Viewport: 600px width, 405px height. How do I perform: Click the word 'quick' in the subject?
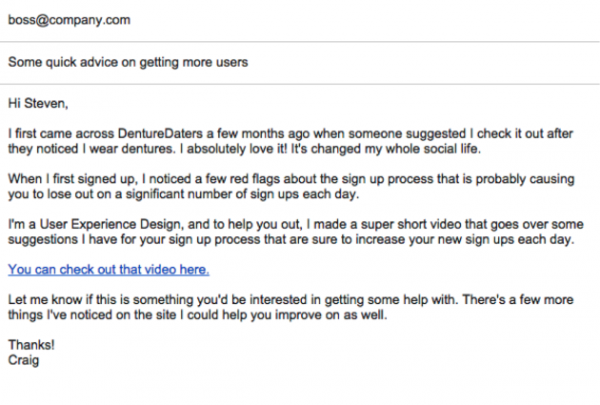tap(61, 62)
